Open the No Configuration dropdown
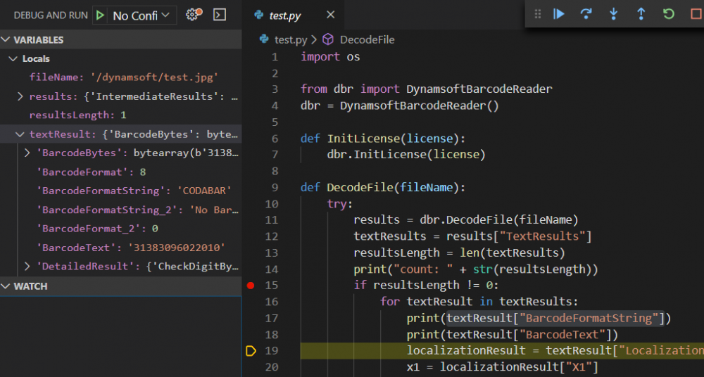This screenshot has height=377, width=704. click(x=142, y=15)
